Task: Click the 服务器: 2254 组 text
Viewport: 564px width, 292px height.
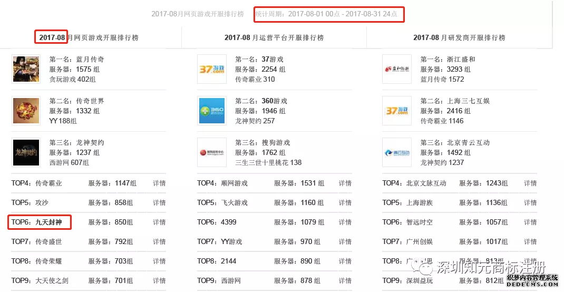Action: [260, 70]
